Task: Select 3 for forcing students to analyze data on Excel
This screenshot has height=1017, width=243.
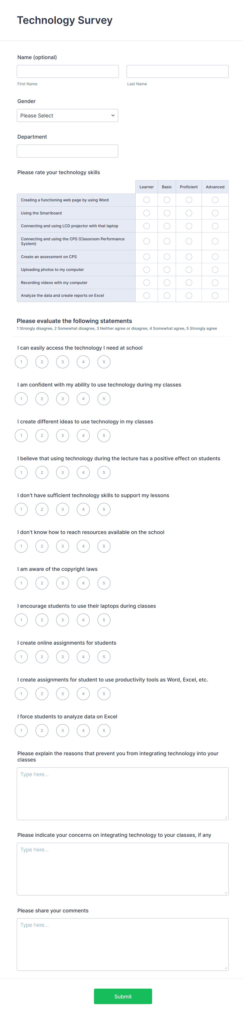Action: pos(62,730)
